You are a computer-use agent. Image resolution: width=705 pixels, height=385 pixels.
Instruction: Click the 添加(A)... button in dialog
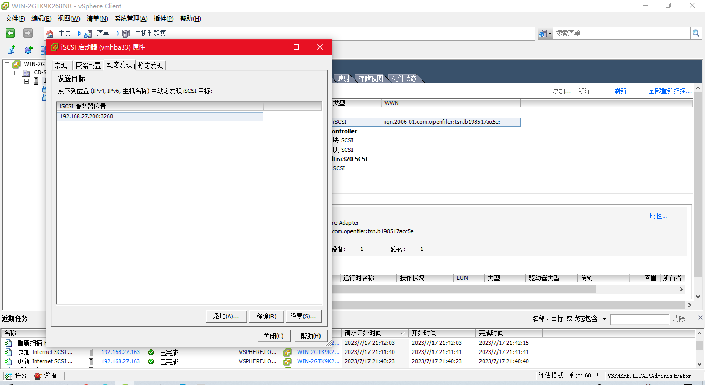pos(226,316)
